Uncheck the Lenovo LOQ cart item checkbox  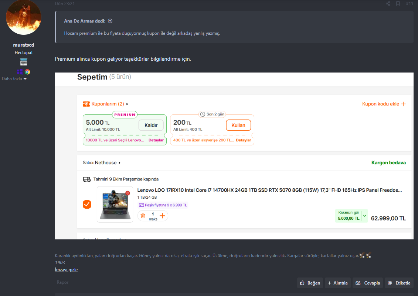87,205
